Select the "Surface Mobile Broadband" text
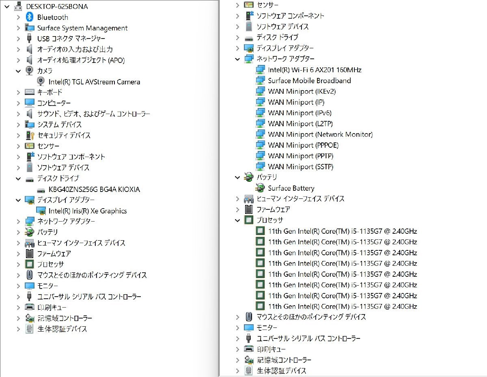The image size is (487, 377). pyautogui.click(x=309, y=80)
